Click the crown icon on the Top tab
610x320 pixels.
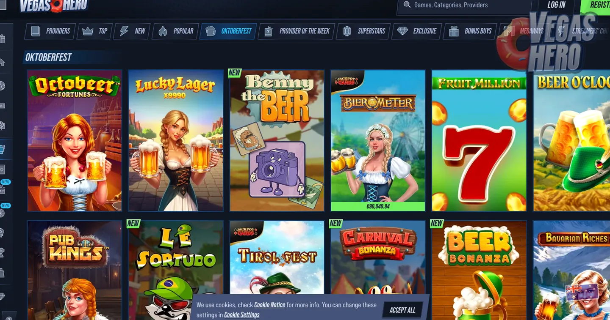click(x=88, y=31)
